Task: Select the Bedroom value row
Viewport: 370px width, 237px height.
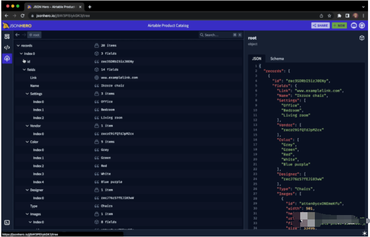Action: (x=128, y=110)
